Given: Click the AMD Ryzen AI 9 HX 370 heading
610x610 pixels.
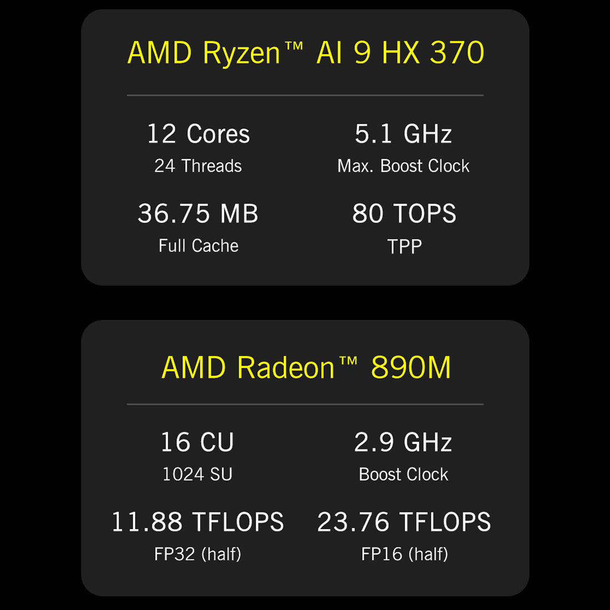Looking at the screenshot, I should [x=306, y=53].
